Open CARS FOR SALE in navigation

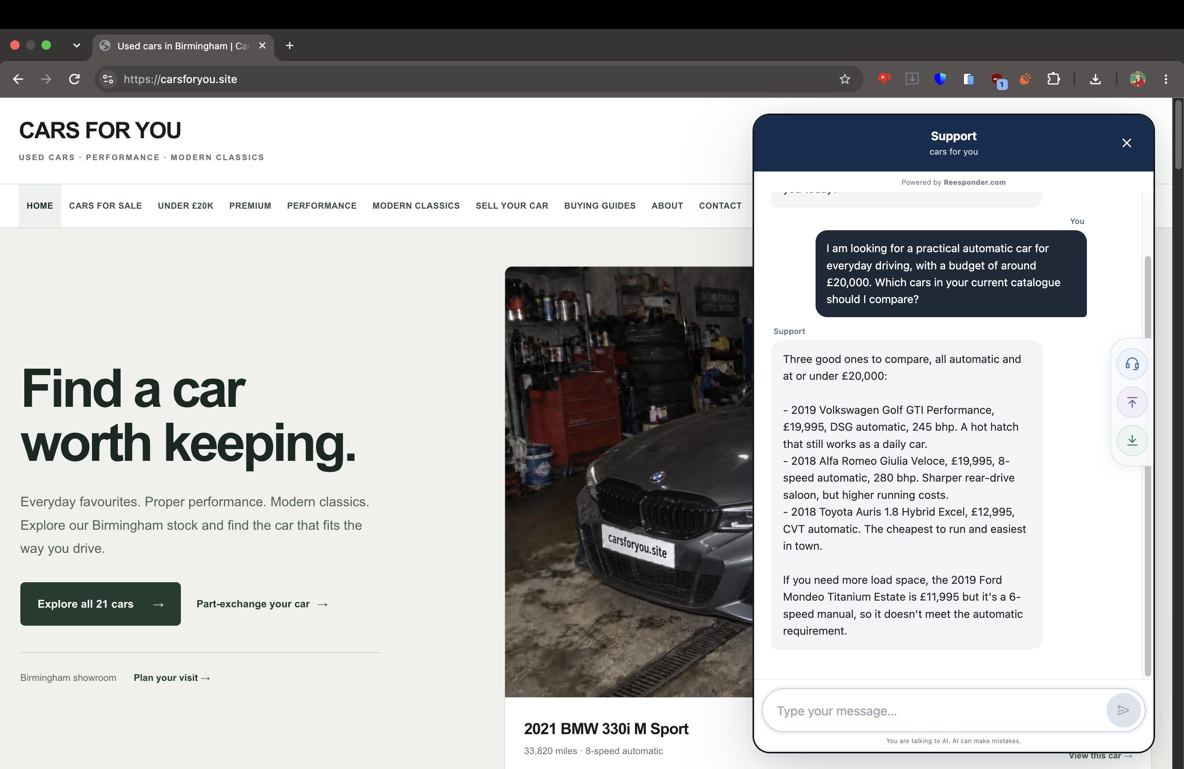pos(105,206)
